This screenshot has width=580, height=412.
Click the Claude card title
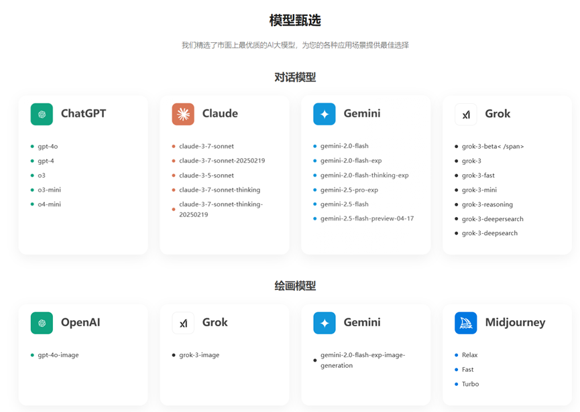click(220, 113)
